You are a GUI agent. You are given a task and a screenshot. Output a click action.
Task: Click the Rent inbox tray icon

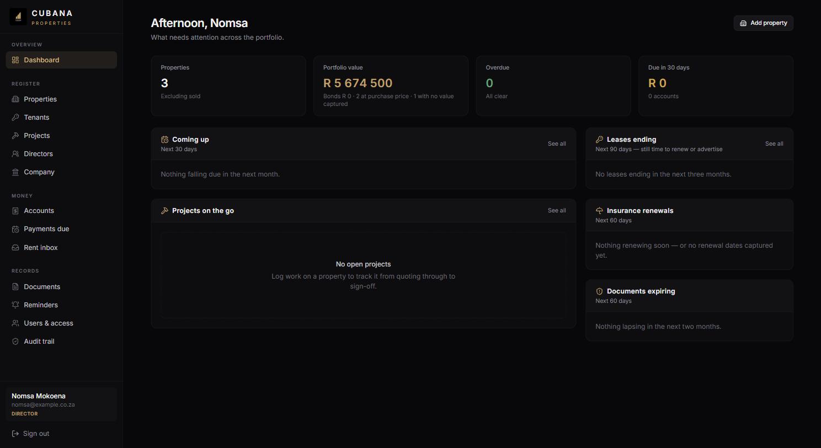tap(15, 248)
